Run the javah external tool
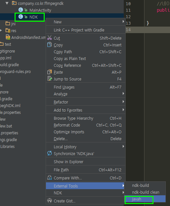 coord(145,199)
